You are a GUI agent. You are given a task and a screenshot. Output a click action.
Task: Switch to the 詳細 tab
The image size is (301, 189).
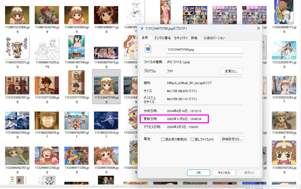coord(194,38)
